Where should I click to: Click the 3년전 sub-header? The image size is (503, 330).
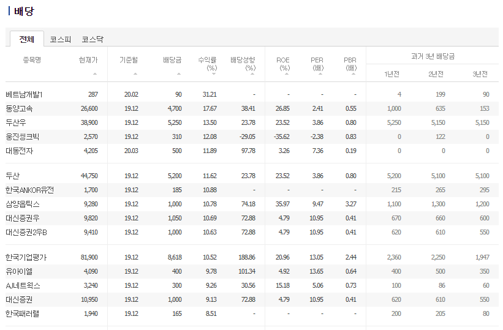[x=480, y=74]
